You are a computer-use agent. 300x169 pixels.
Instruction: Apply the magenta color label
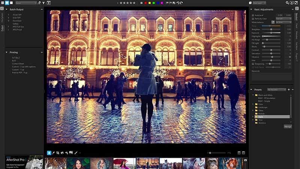[x=162, y=3]
